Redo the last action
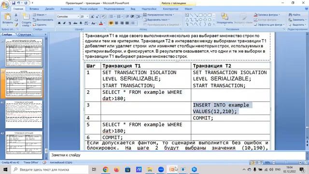309x174 pixels. tap(26, 3)
